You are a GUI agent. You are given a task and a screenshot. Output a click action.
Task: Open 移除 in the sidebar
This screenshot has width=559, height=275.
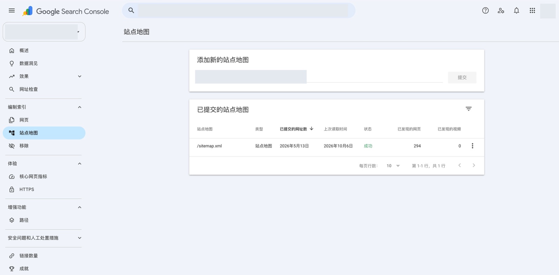tap(44, 146)
